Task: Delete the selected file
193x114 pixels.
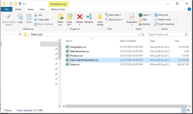Action: (80, 18)
